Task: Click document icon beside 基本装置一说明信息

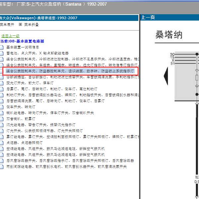Action: [2, 47]
